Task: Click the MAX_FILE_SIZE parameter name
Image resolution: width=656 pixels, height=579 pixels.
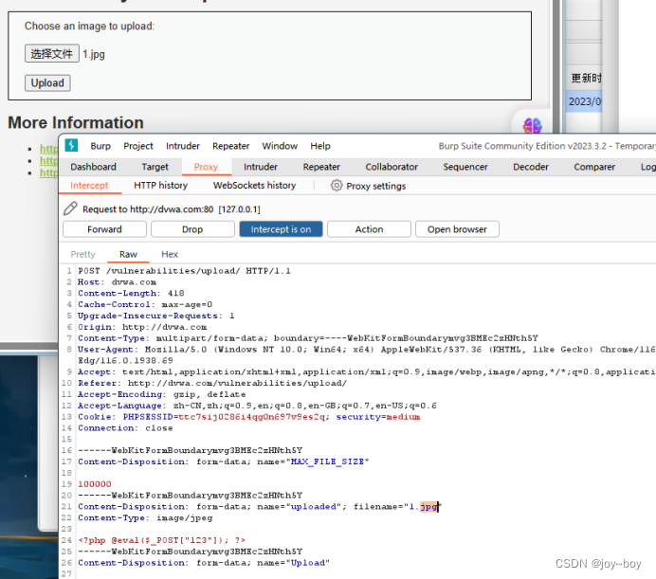Action: tap(327, 461)
